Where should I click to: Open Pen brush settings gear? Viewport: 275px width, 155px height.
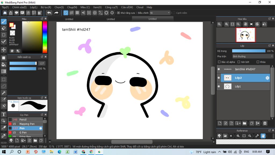click(41, 128)
